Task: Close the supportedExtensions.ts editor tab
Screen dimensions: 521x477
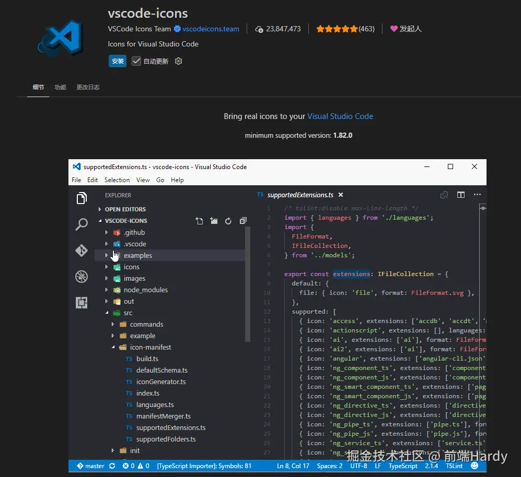Action: [x=341, y=195]
